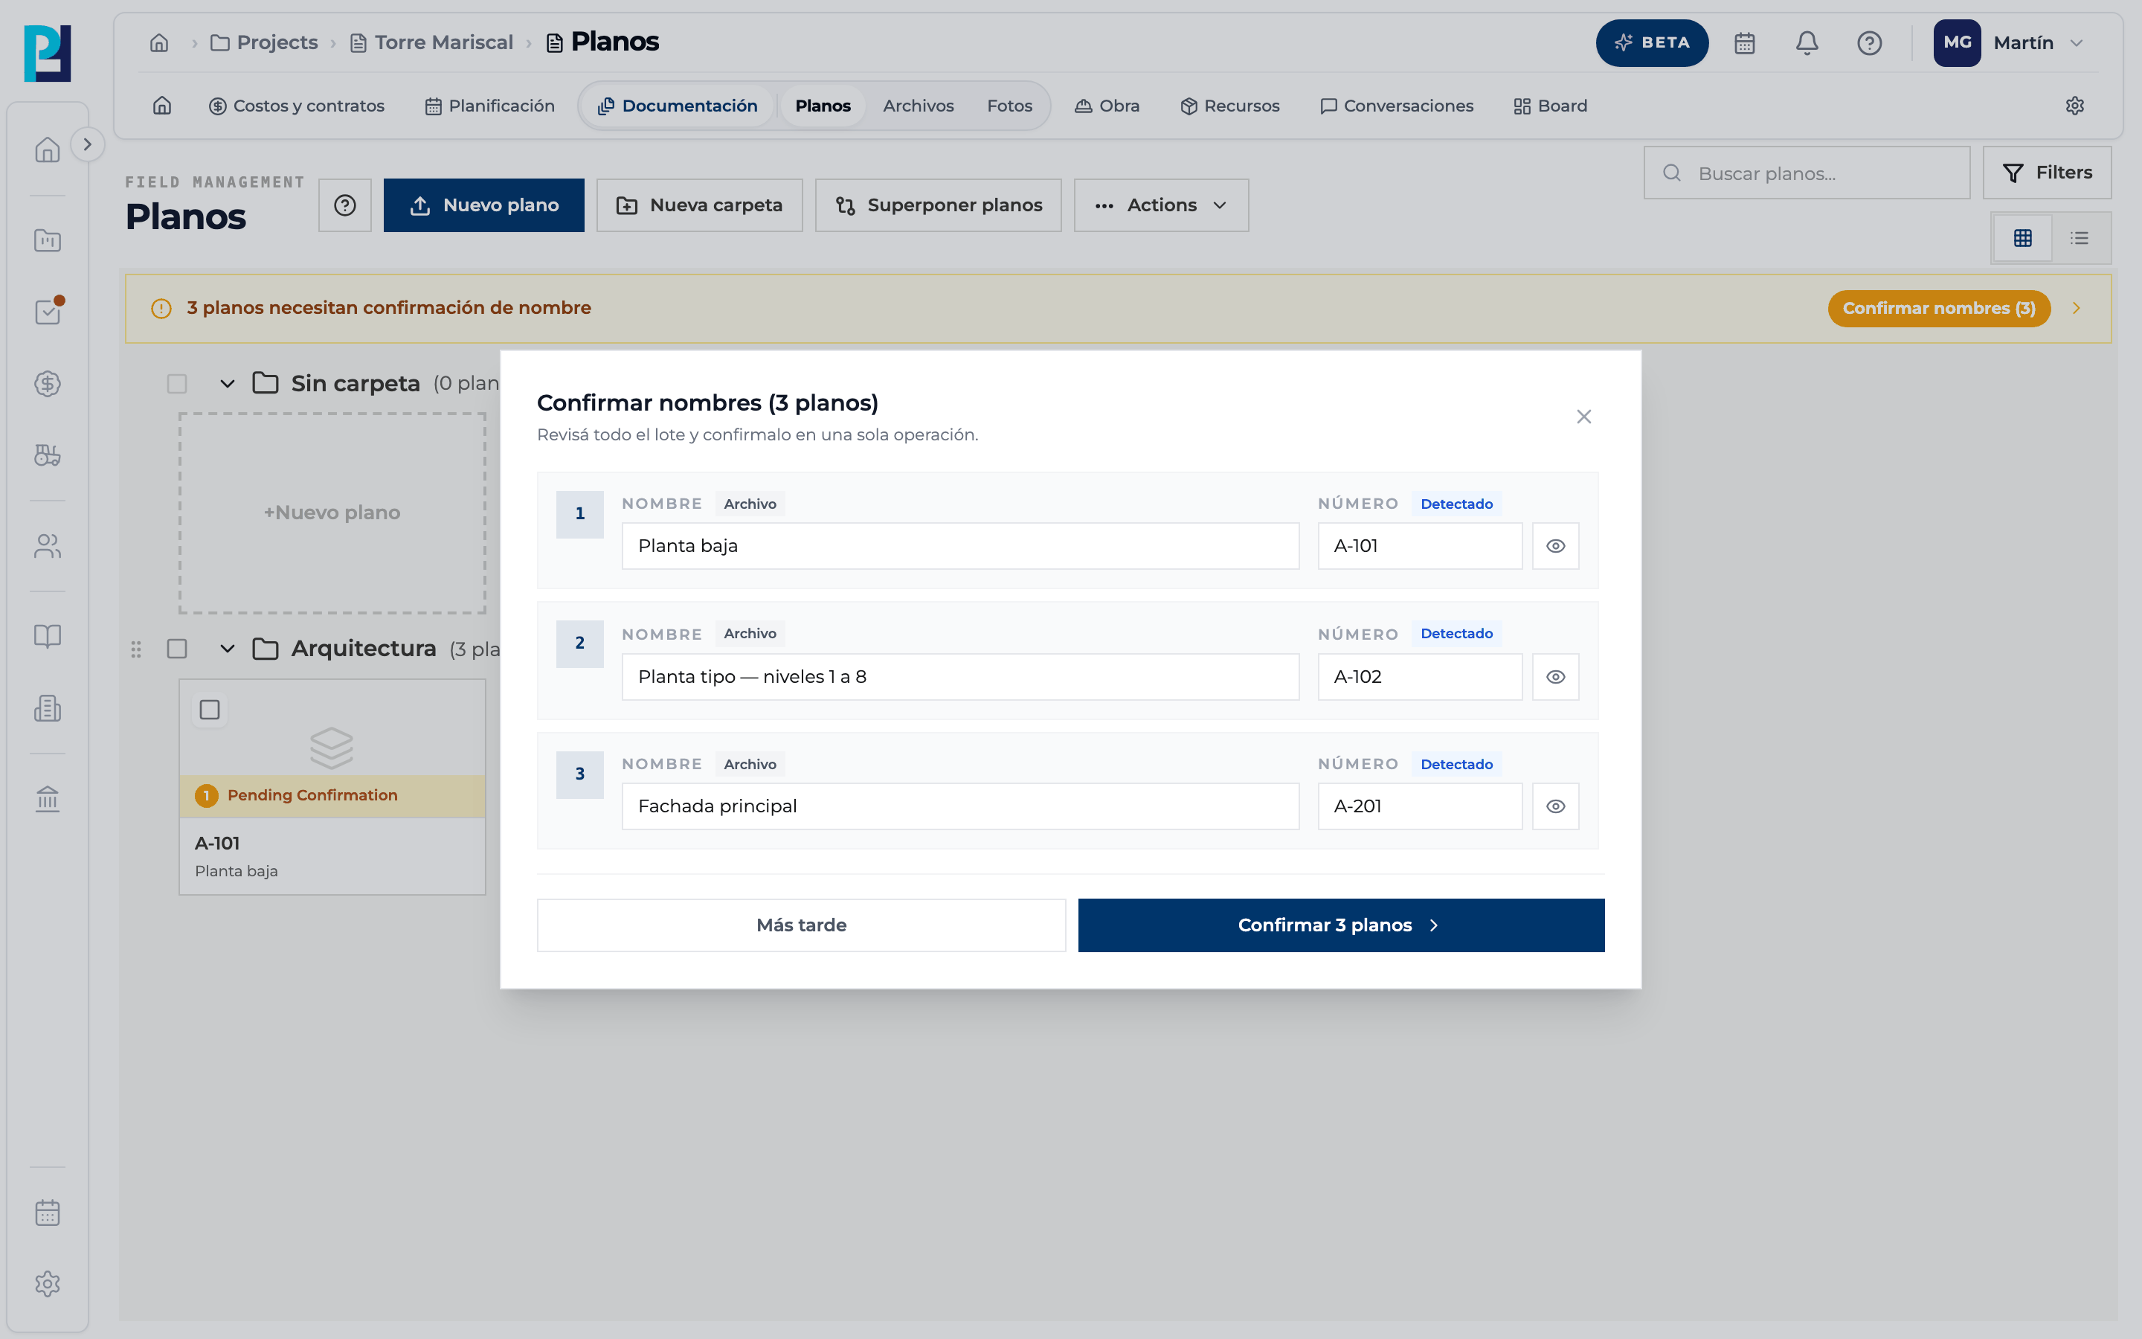
Task: Open project settings gear in tab bar
Action: (2075, 106)
